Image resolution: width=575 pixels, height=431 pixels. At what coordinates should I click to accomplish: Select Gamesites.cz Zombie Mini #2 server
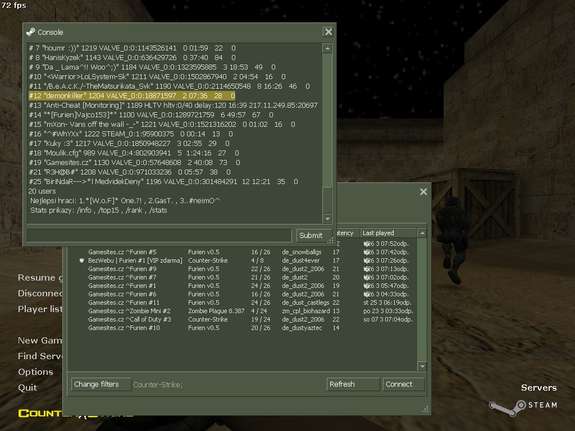coord(129,311)
